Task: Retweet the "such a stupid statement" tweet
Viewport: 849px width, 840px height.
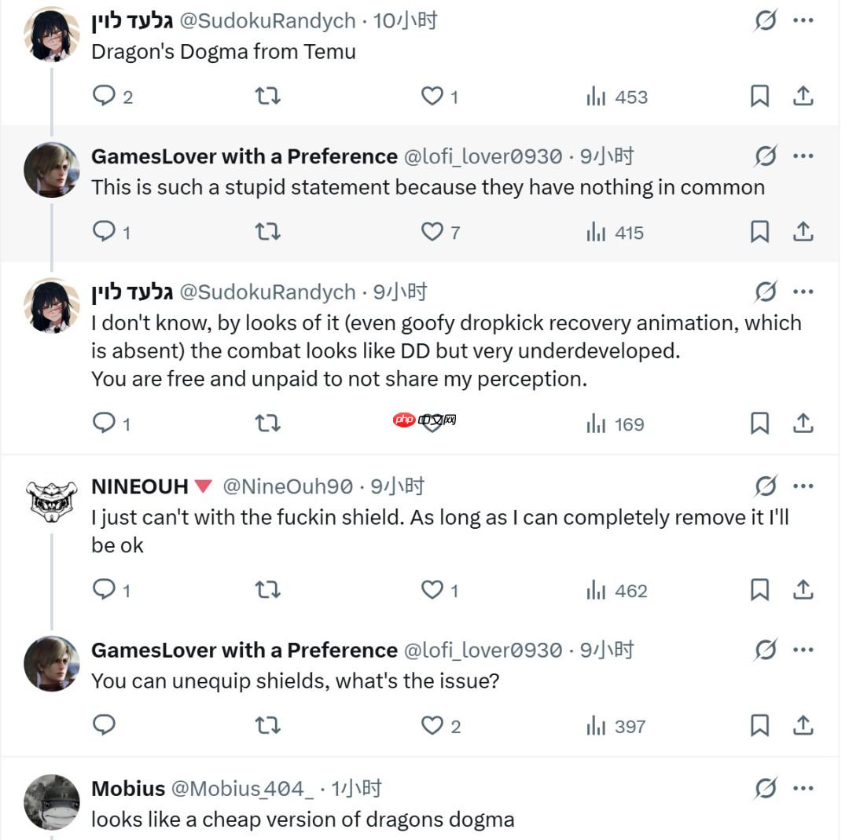Action: coord(268,232)
